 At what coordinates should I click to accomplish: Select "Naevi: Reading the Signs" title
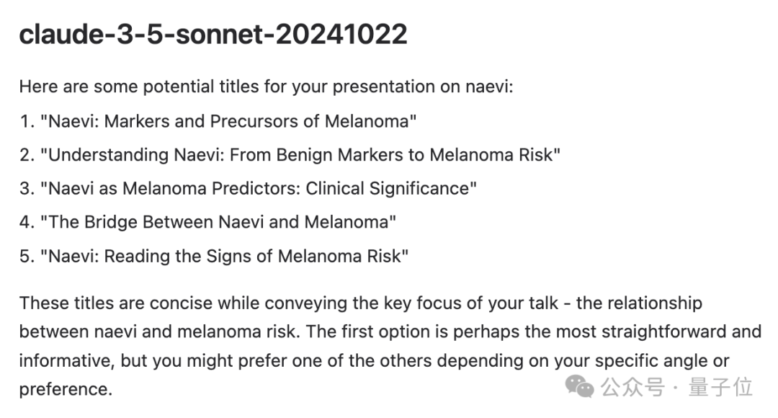[x=224, y=256]
